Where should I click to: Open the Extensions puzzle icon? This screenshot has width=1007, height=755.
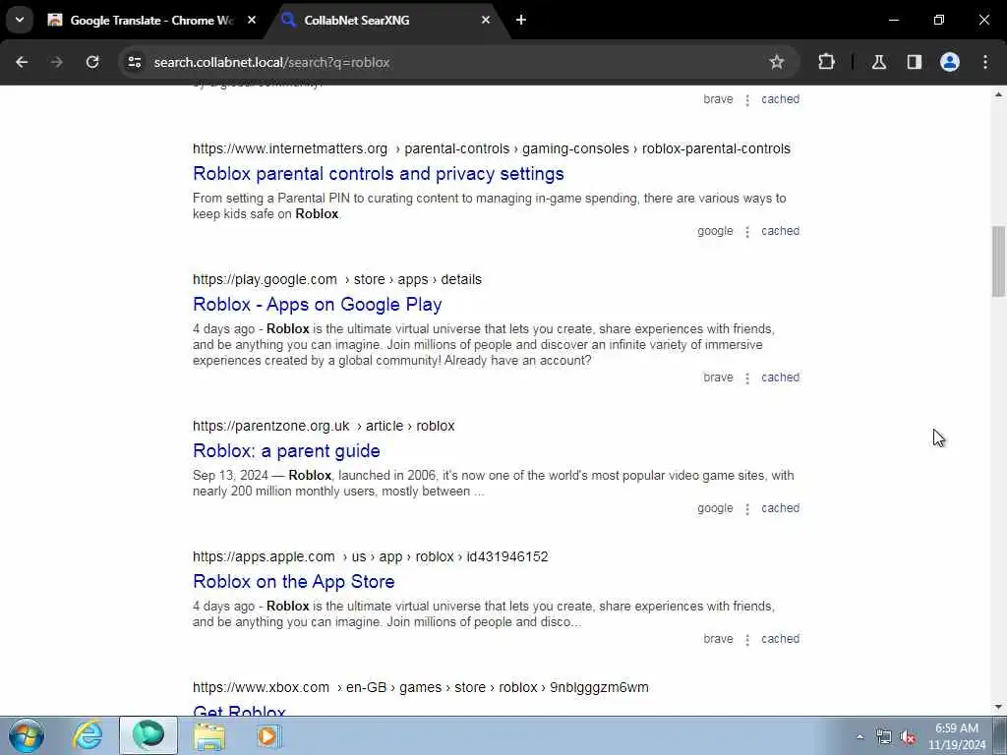[826, 62]
